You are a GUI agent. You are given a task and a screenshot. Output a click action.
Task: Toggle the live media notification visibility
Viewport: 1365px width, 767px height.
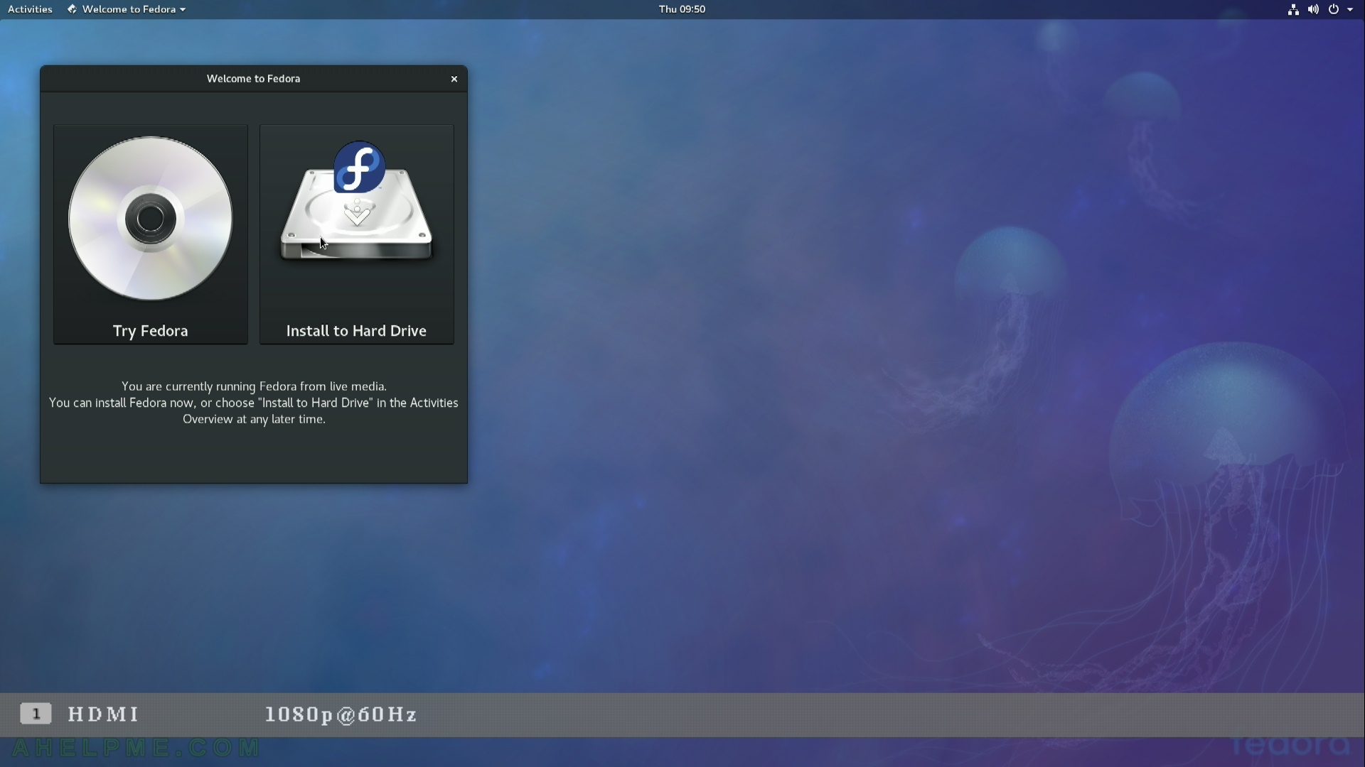click(x=454, y=79)
